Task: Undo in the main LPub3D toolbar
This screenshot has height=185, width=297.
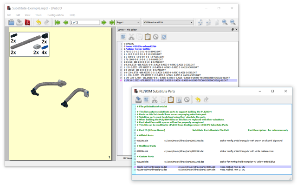Action: [39, 22]
